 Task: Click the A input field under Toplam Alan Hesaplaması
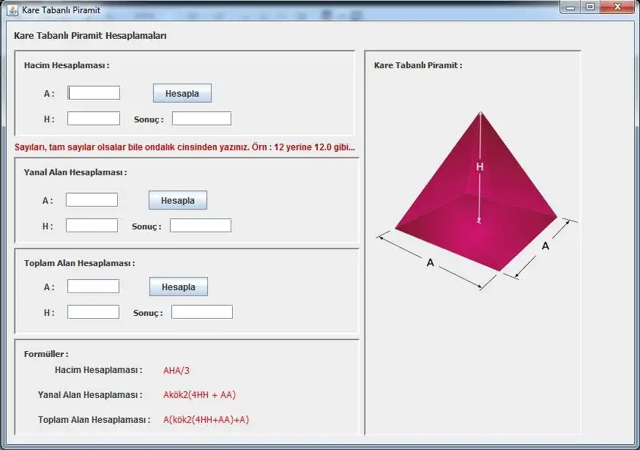[x=93, y=287]
